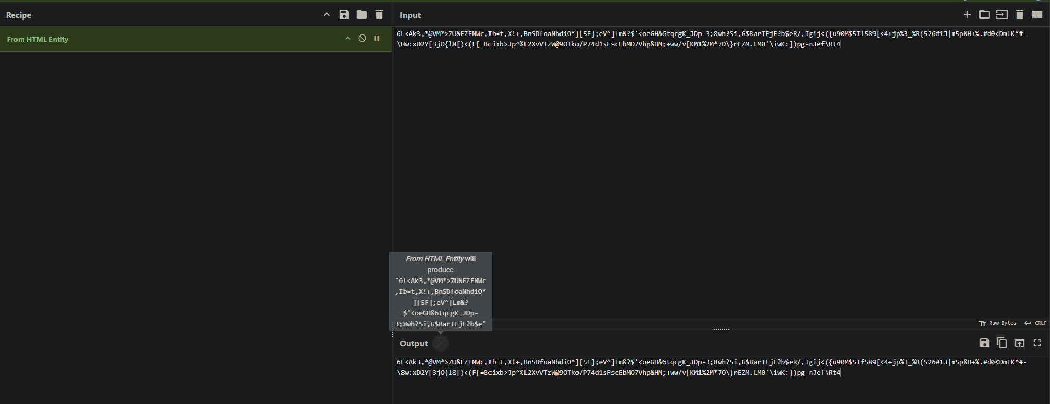Viewport: 1050px width, 404px height.
Task: Open Raw Bytes character encoding selector
Action: click(x=997, y=323)
